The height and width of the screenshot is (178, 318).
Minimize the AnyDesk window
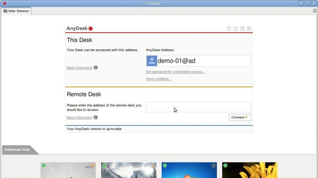coord(301,4)
